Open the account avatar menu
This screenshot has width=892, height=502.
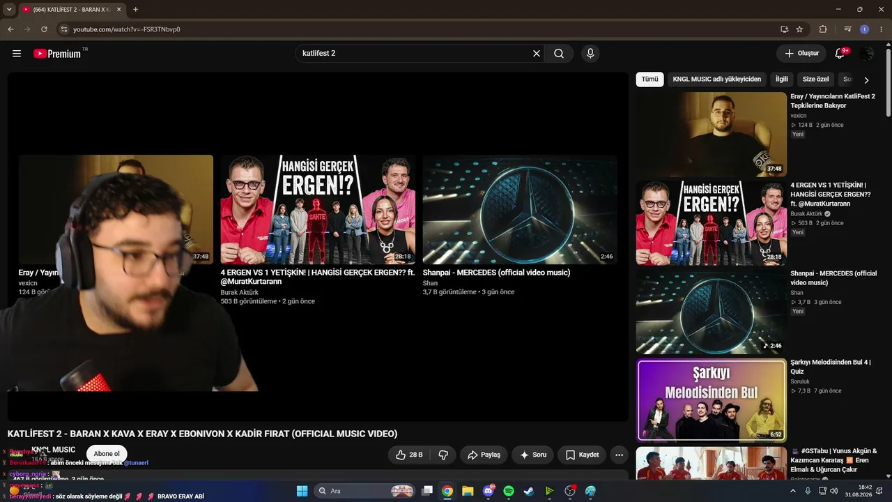pyautogui.click(x=866, y=54)
